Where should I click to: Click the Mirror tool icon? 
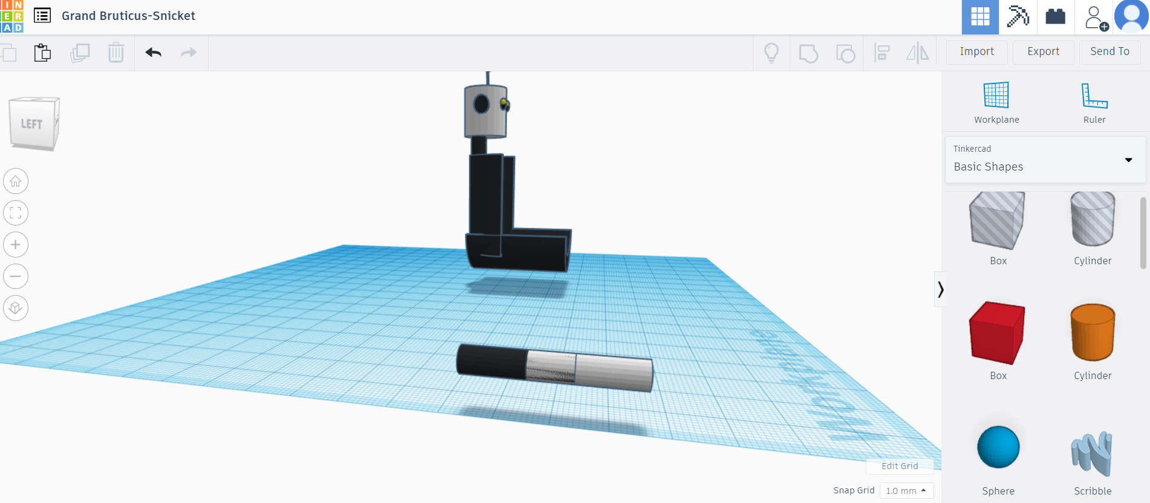coord(918,53)
